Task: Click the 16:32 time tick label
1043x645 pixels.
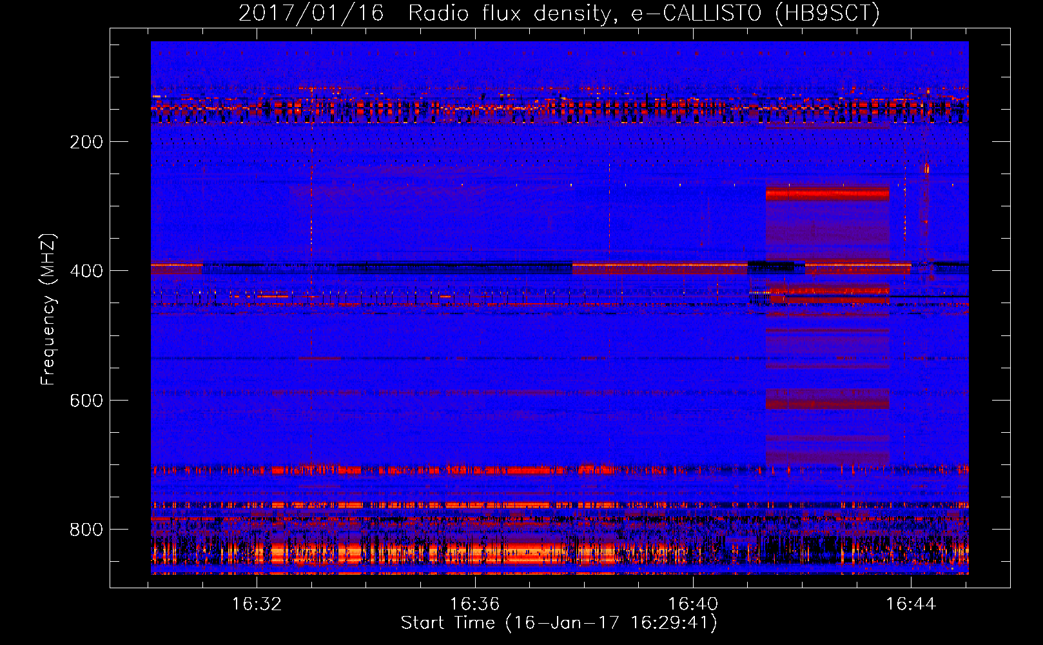Action: [x=257, y=604]
